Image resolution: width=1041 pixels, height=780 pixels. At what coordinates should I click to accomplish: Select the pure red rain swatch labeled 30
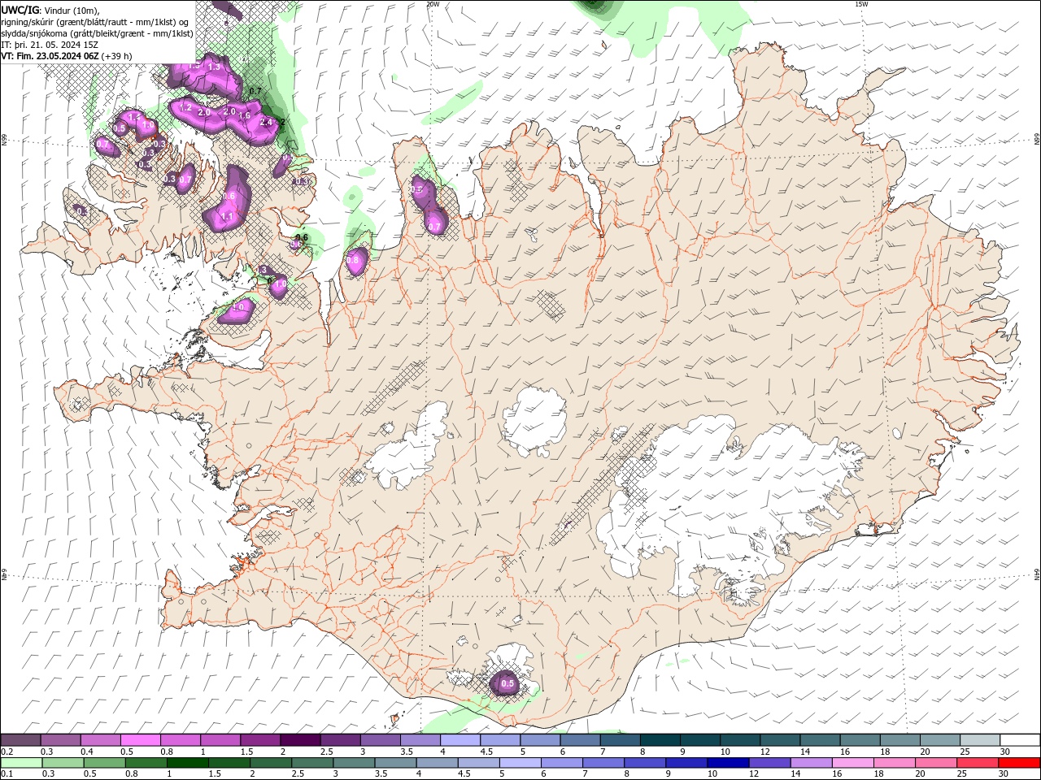click(x=1018, y=763)
